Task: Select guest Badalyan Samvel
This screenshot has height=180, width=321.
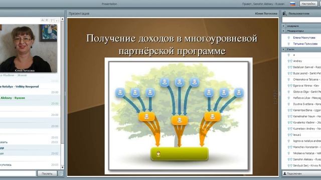Action: 307,67
